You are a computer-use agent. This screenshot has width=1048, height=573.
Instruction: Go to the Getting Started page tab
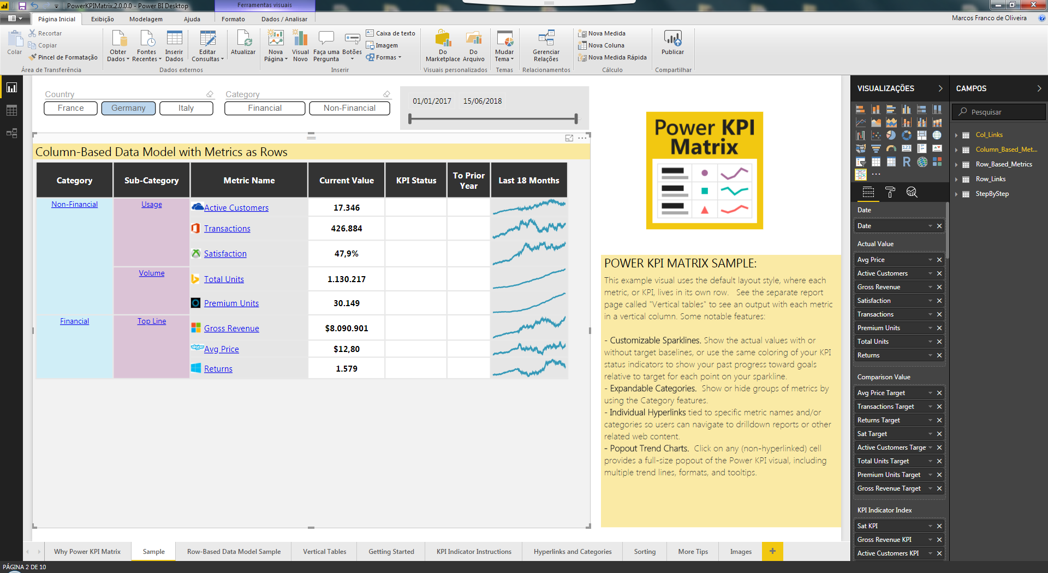[x=391, y=552]
